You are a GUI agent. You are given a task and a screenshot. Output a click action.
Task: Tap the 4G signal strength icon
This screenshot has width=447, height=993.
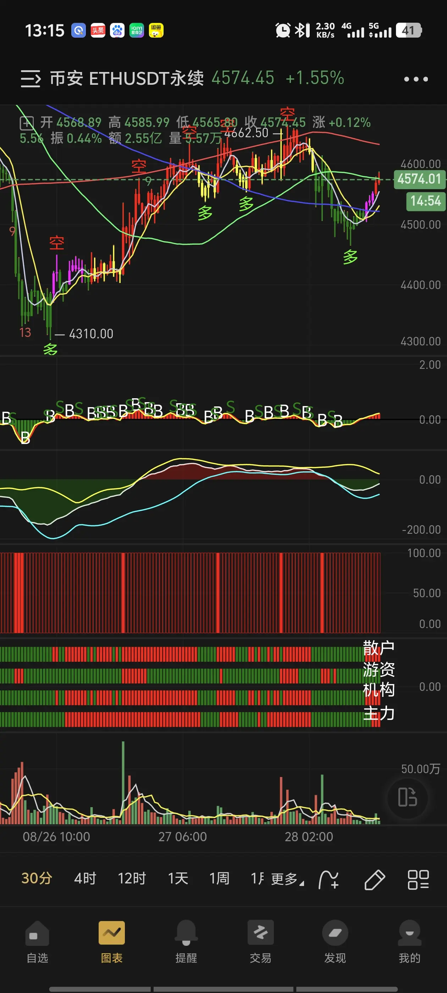tap(353, 30)
